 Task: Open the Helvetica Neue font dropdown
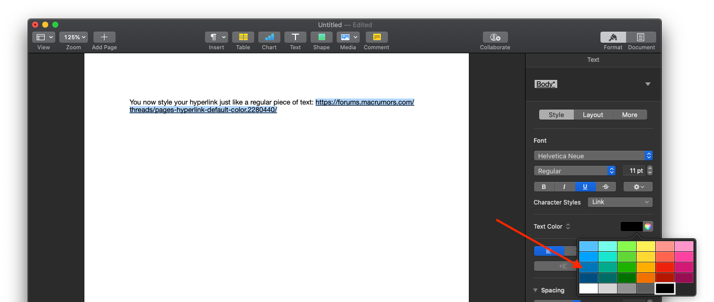point(593,156)
